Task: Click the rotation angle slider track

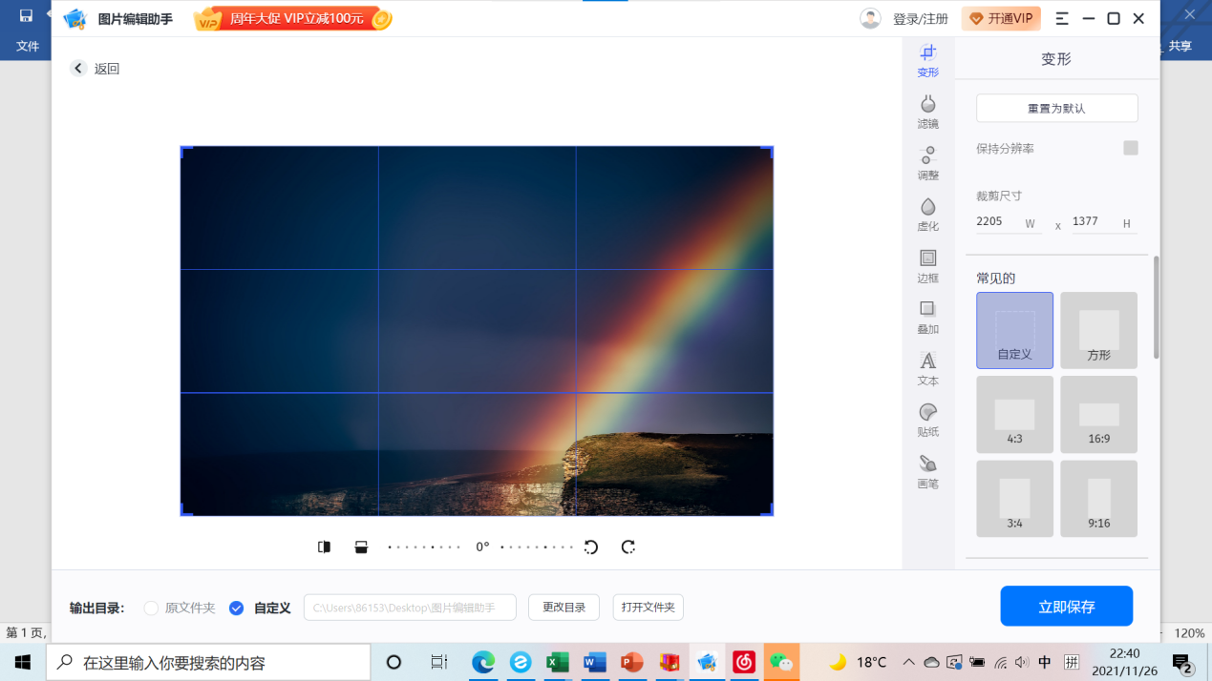Action: click(481, 547)
